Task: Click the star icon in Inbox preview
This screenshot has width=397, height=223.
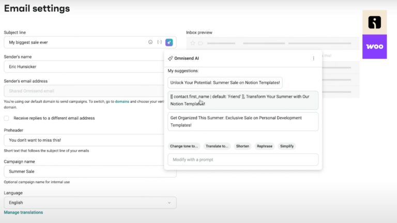Action: click(x=193, y=43)
